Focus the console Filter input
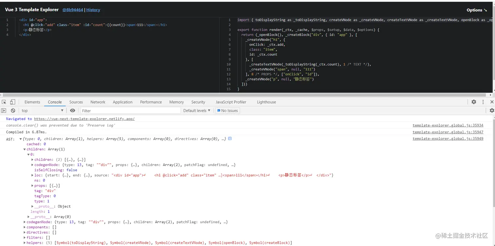The width and height of the screenshot is (495, 246). (x=131, y=111)
